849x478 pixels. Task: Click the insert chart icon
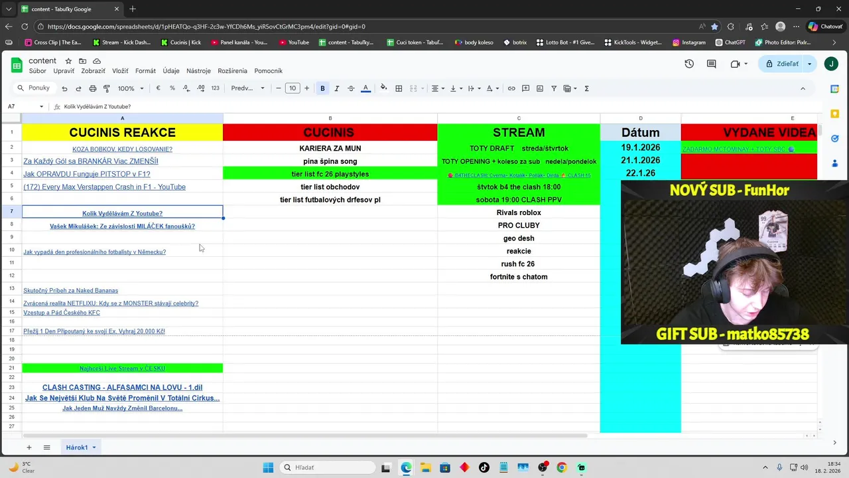pyautogui.click(x=540, y=88)
